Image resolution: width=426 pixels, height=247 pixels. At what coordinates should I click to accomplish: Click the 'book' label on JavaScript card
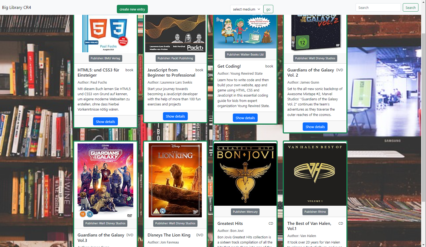pos(199,70)
